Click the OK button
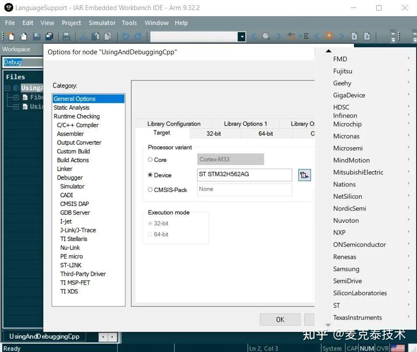 point(280,320)
